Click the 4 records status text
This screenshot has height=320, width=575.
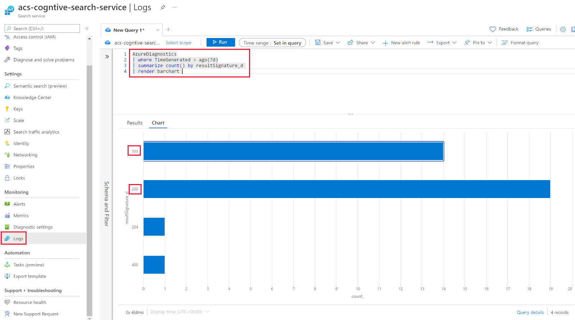[x=560, y=312]
